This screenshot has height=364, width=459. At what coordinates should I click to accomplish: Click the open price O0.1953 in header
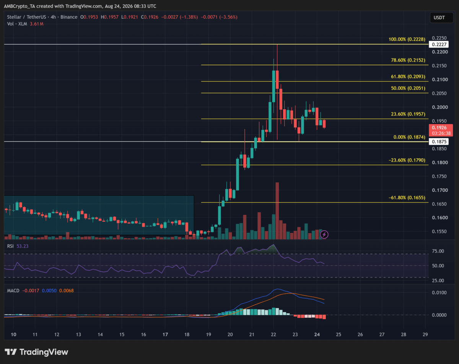click(88, 17)
